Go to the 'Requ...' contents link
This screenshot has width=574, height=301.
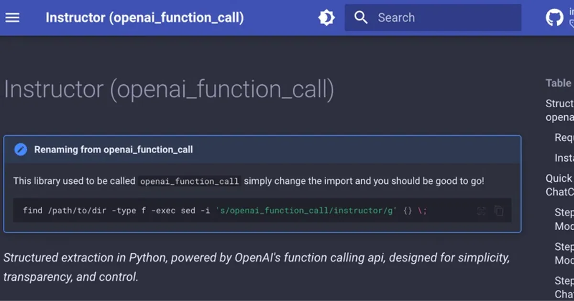(x=564, y=137)
